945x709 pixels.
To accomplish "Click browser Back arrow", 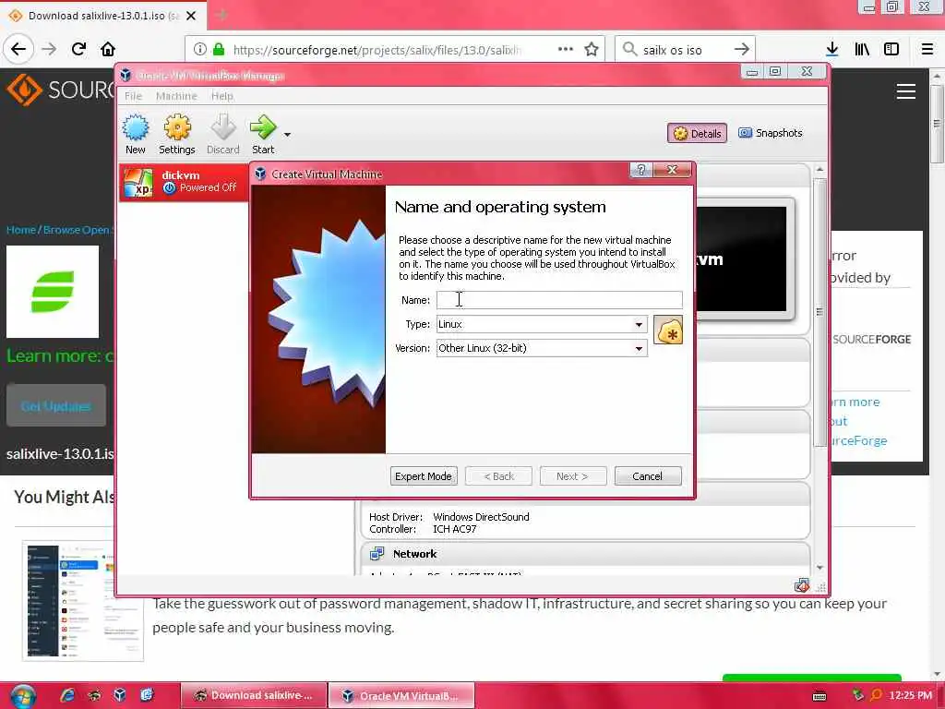I will click(18, 49).
